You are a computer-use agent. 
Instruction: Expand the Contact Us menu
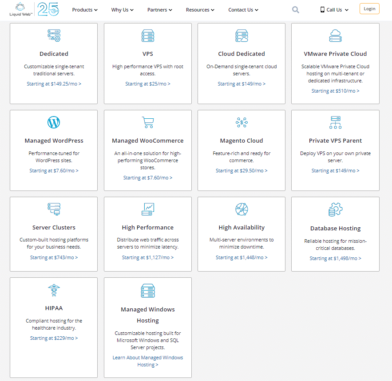click(243, 10)
